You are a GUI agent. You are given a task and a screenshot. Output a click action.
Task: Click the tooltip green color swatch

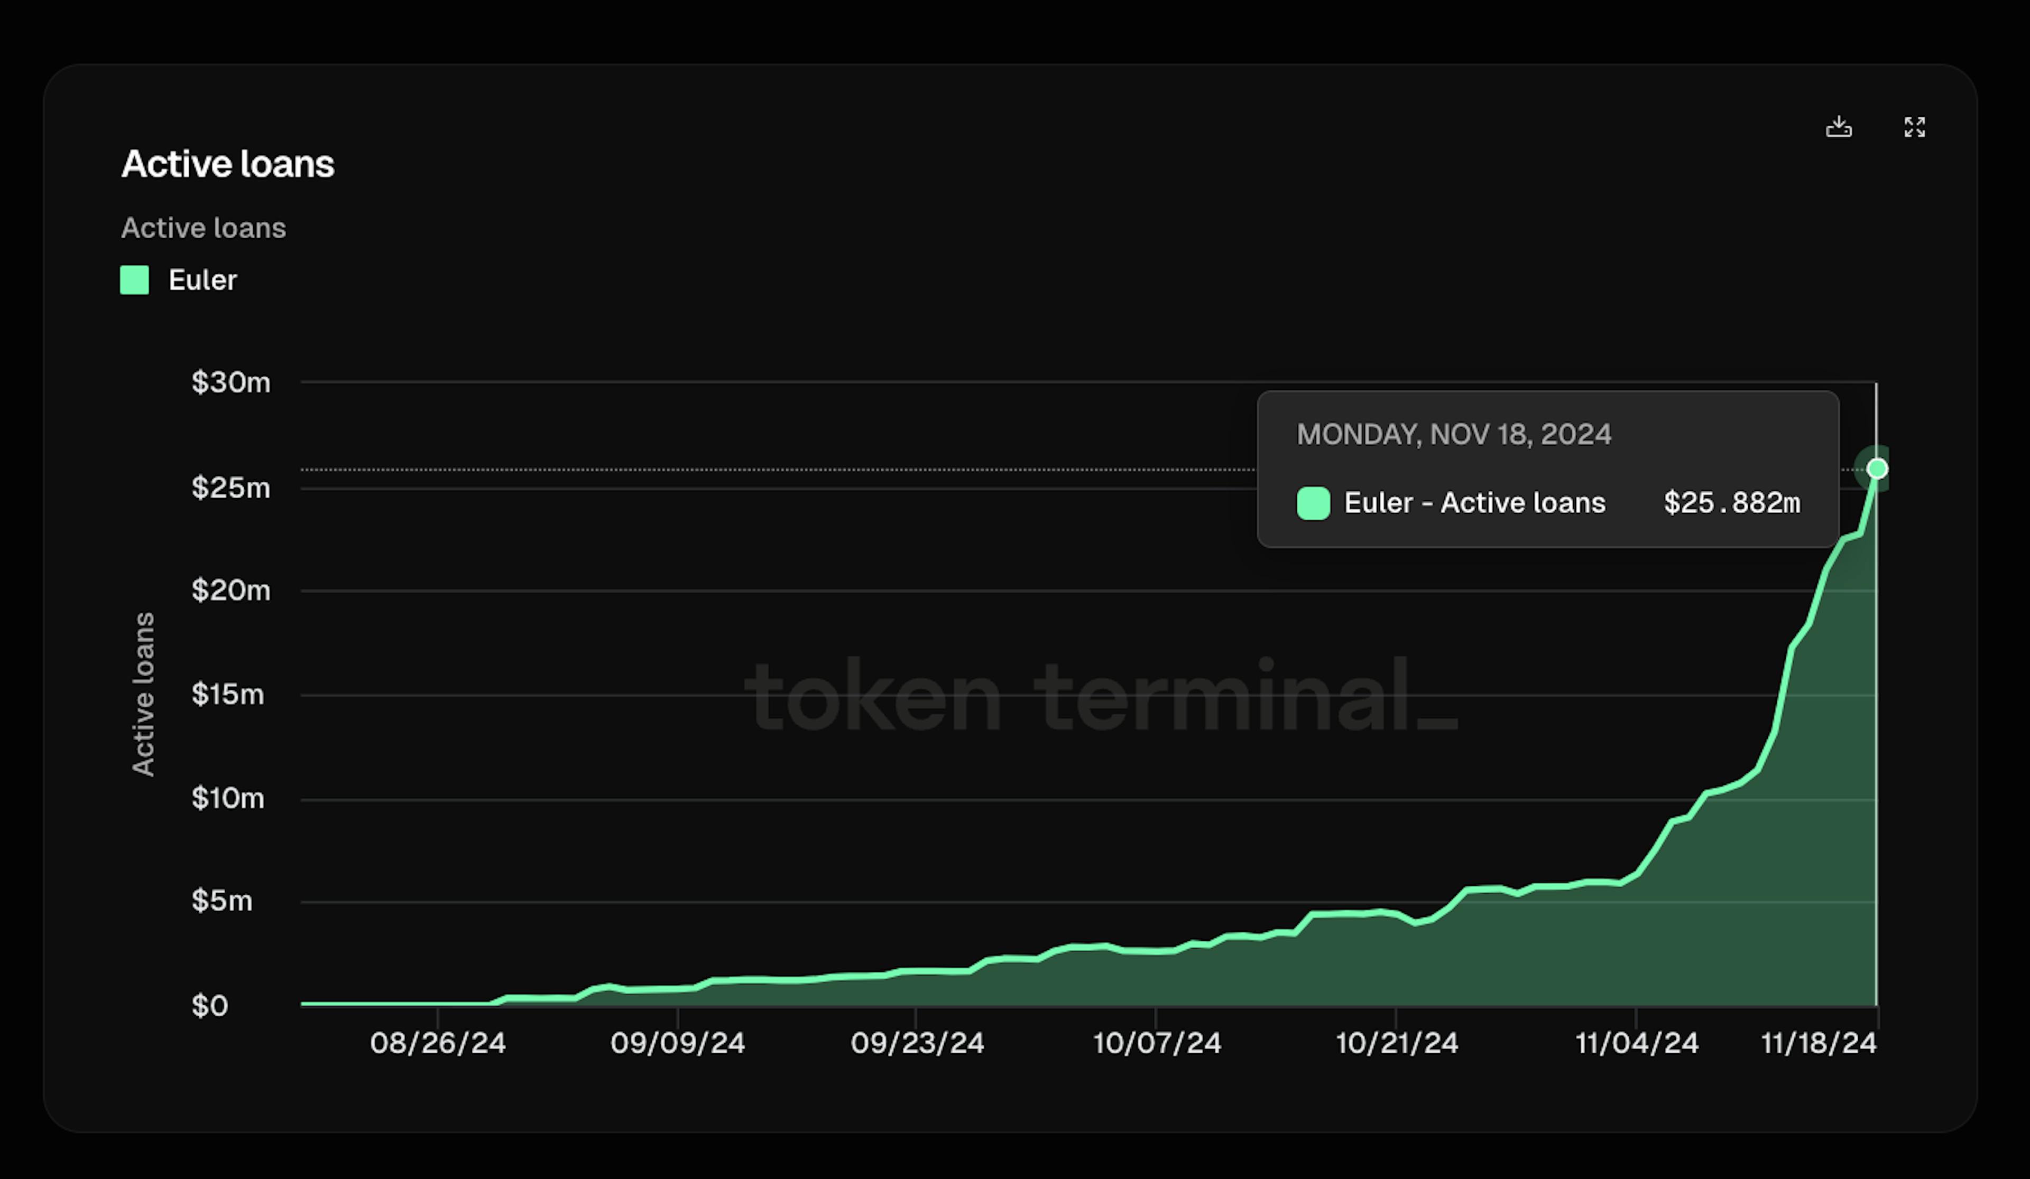[1313, 504]
